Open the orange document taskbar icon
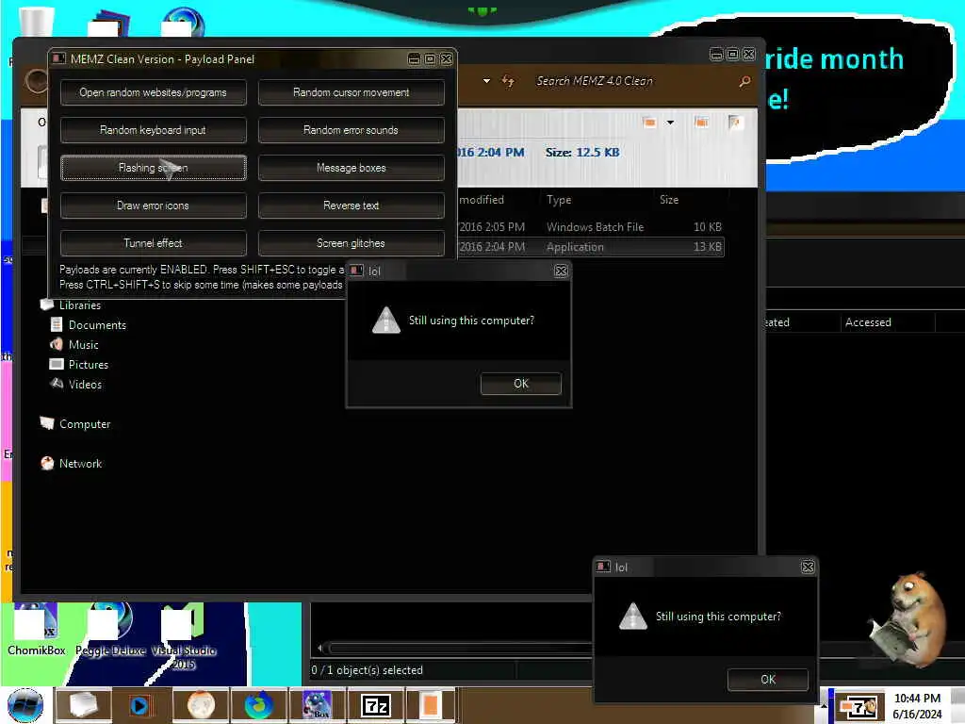The height and width of the screenshot is (724, 965). (x=431, y=705)
